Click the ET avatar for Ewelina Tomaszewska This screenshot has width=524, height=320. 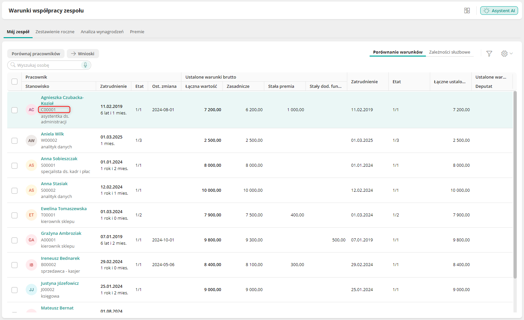pos(31,215)
